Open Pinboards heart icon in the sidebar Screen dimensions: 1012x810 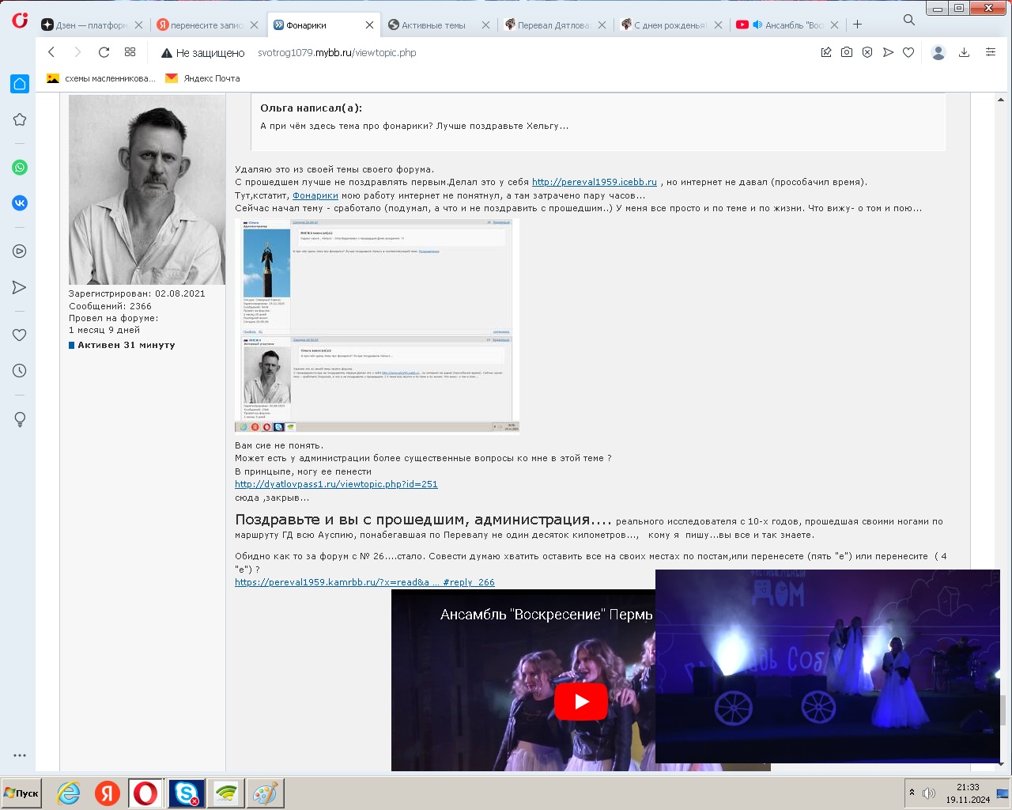point(20,335)
